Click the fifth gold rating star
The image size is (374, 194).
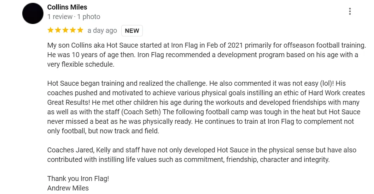tap(80, 30)
